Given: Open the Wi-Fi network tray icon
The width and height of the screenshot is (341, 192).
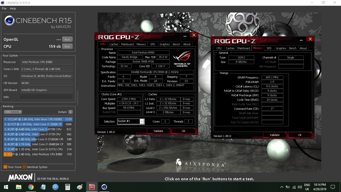Looking at the screenshot, I should click(294, 187).
